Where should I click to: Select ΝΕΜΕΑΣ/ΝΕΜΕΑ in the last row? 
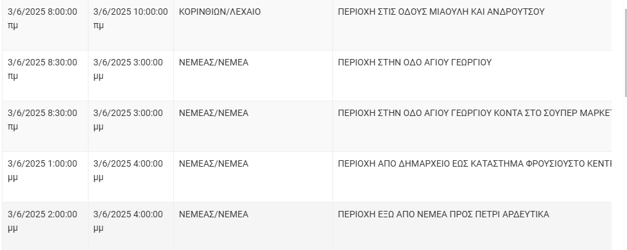pos(214,215)
